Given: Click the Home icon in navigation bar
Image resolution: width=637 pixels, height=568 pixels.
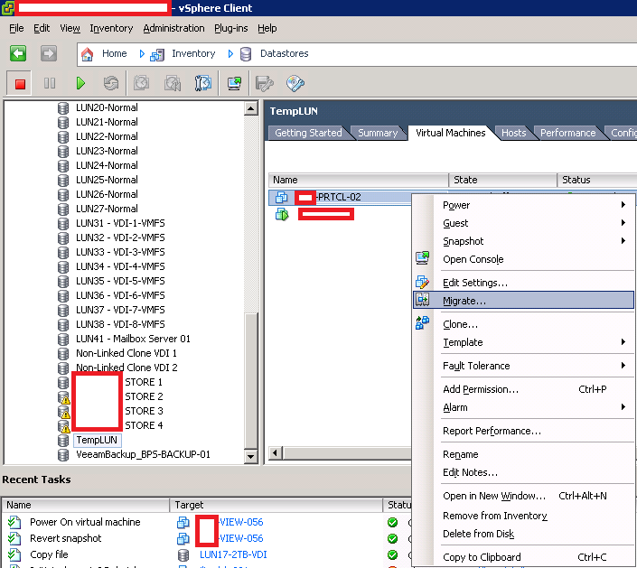Looking at the screenshot, I should [87, 53].
